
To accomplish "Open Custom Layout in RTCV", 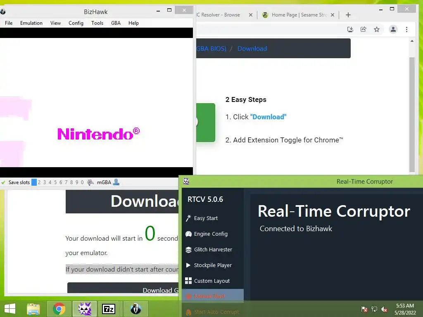I will click(212, 281).
